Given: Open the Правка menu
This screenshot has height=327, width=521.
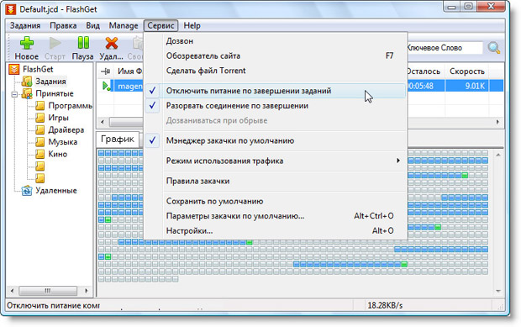Looking at the screenshot, I should tap(63, 25).
